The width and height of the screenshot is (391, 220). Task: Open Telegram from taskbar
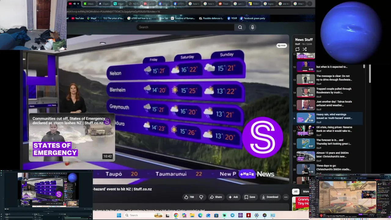tap(232, 215)
